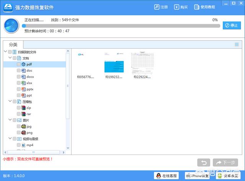Tick the zip checkbox
This screenshot has width=245, height=181.
pyautogui.click(x=18, y=108)
